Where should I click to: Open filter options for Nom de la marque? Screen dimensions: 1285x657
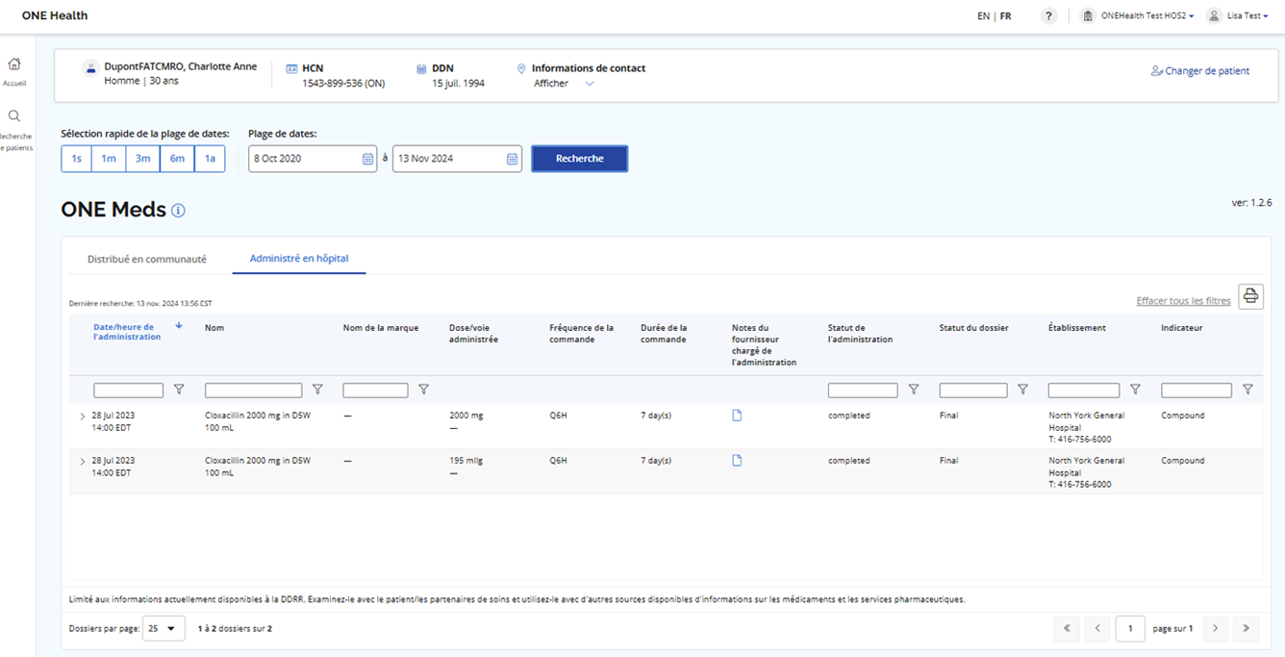click(x=423, y=390)
